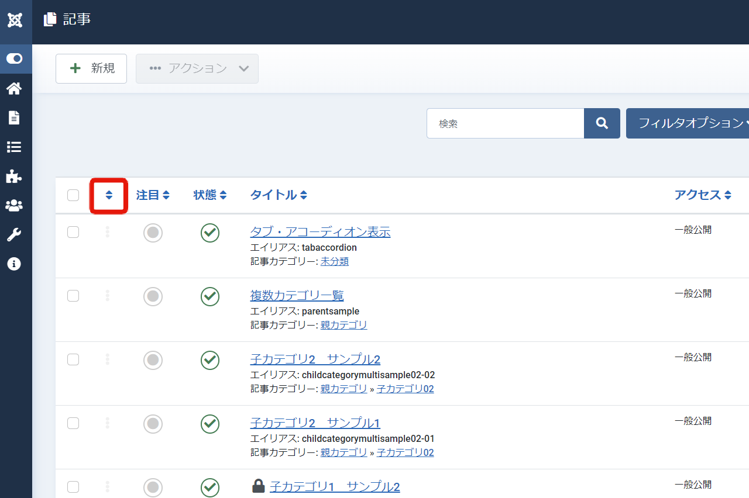Open the タブ・アコーディオン表示 article
This screenshot has height=498, width=749.
point(320,232)
